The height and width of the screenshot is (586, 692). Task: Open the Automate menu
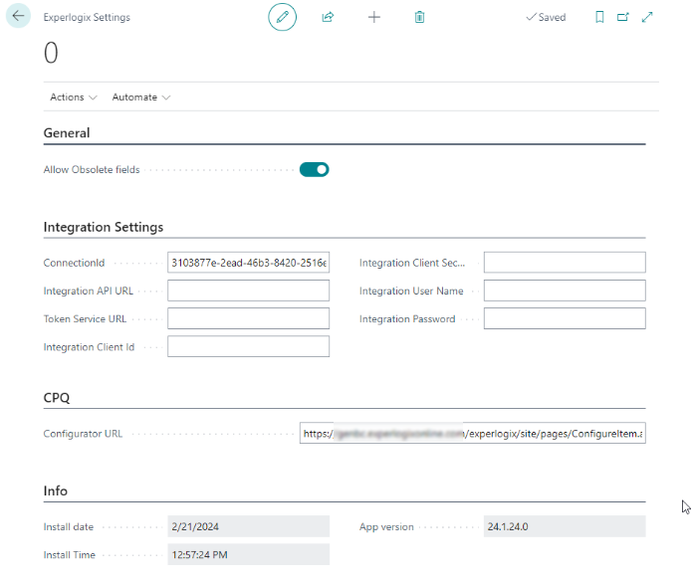(x=140, y=98)
